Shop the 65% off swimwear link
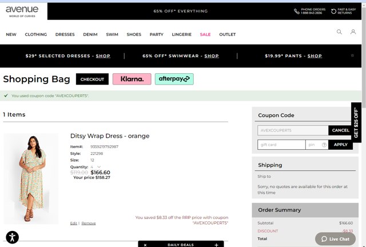This screenshot has height=247, width=366. (212, 56)
